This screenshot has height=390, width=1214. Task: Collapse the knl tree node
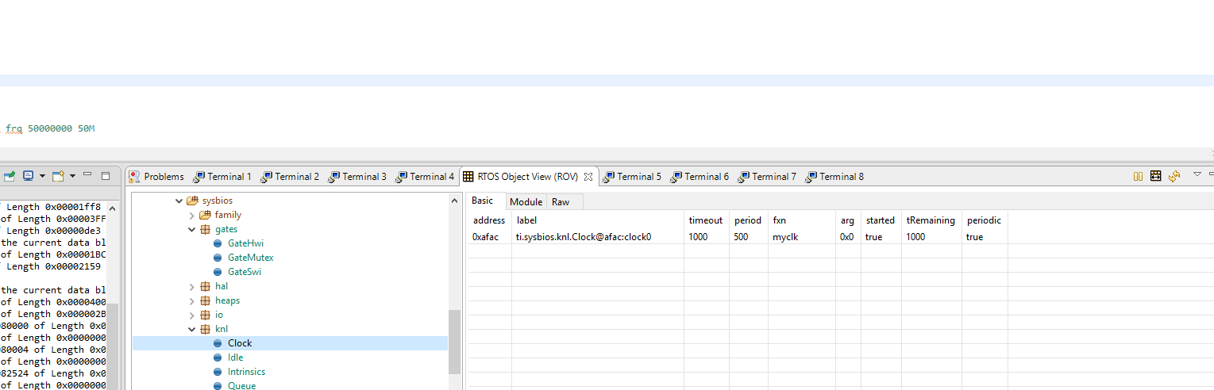click(x=191, y=329)
